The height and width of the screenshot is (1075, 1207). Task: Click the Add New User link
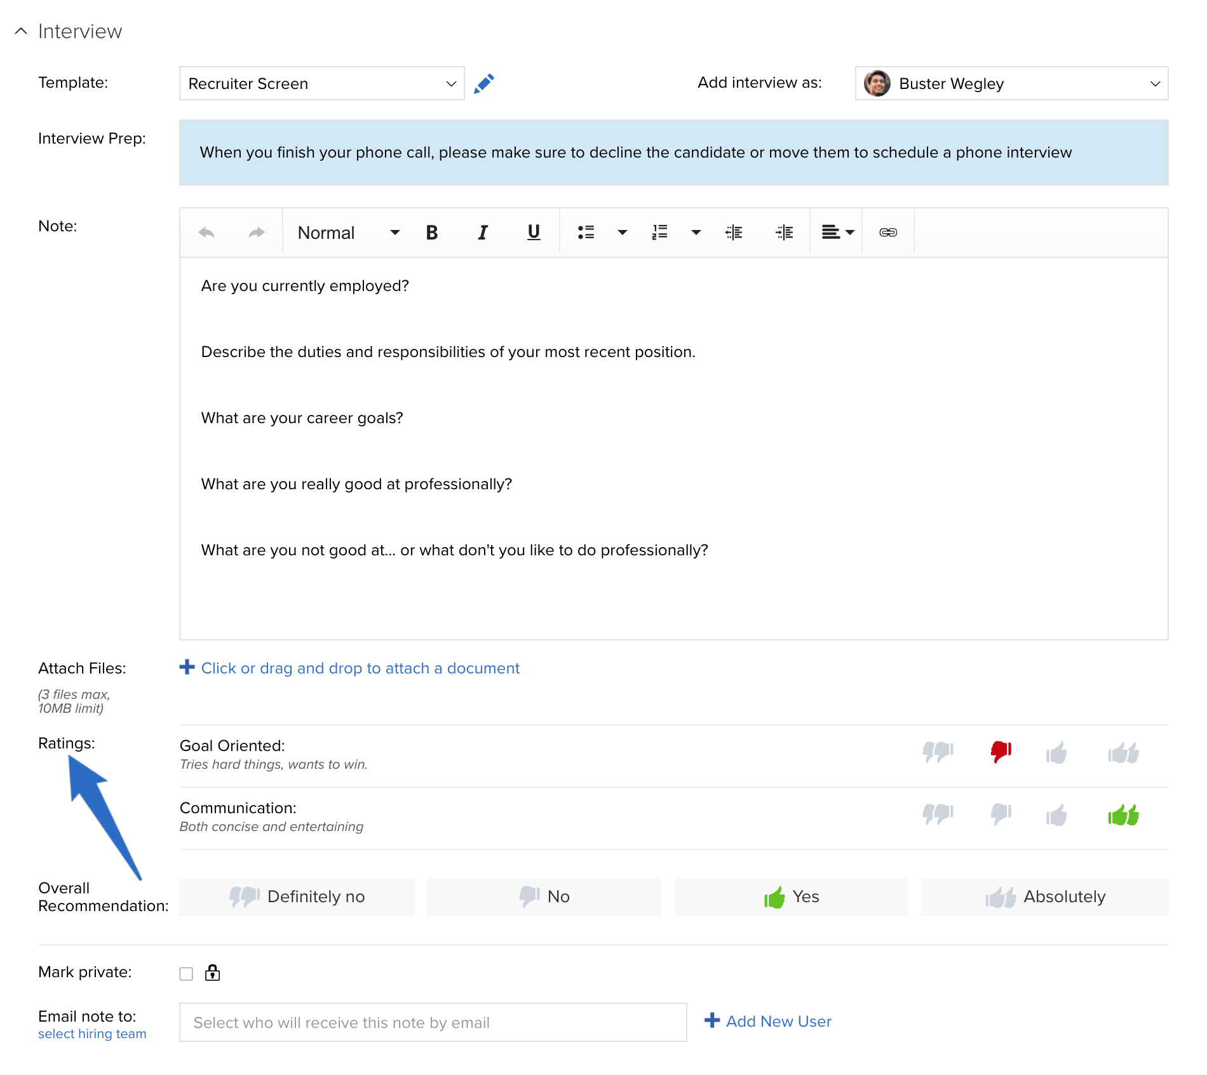click(x=769, y=1021)
